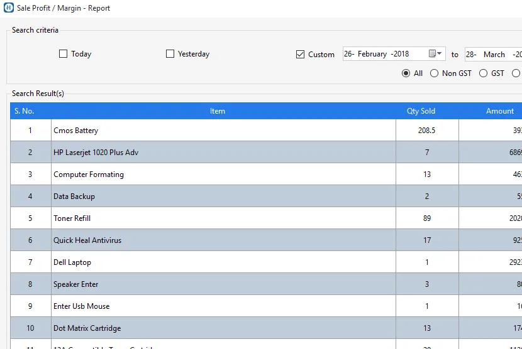Screen dimensions: 522x349
Task: Click the Amount column header
Action: coord(499,111)
